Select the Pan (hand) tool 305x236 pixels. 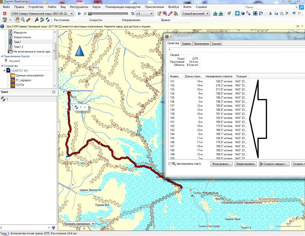coord(17,20)
